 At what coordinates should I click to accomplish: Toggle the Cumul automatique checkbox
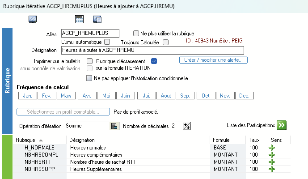(107, 42)
